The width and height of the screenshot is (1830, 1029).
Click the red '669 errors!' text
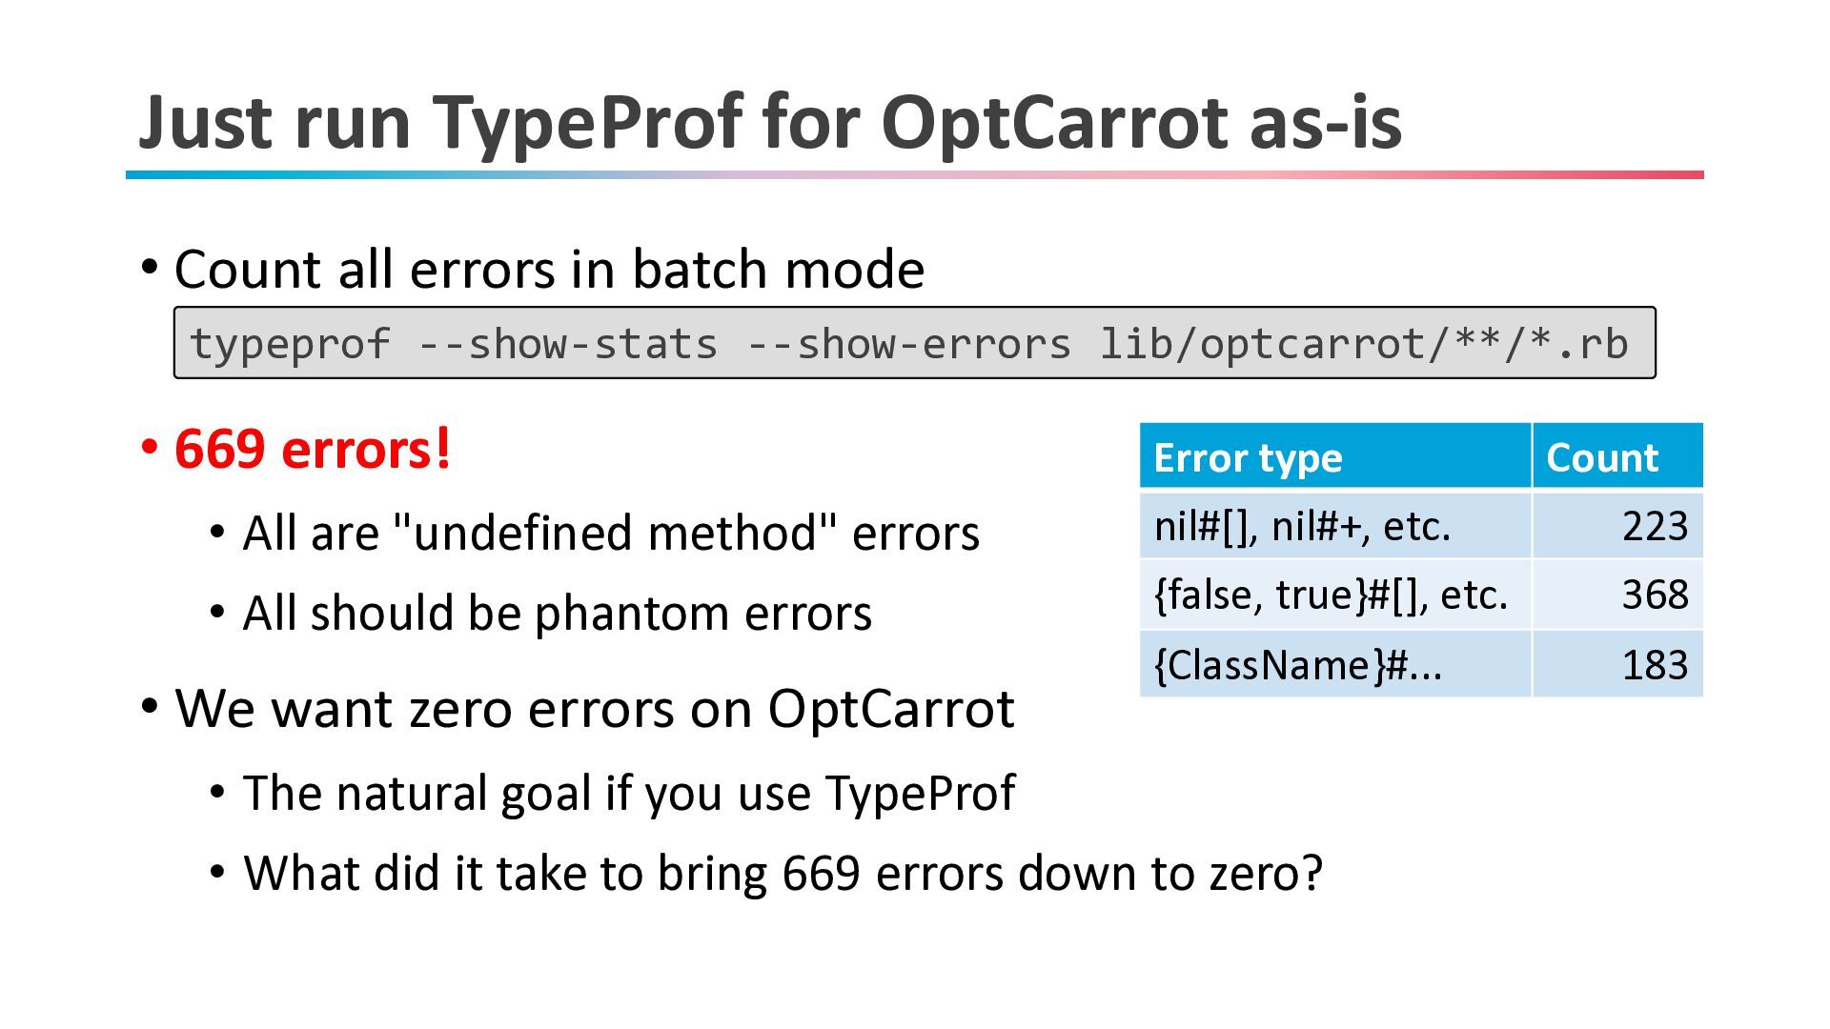312,449
